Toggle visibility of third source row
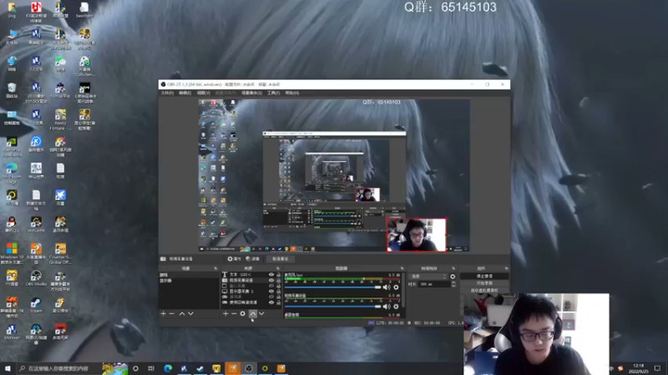This screenshot has height=375, width=668. pos(271,286)
